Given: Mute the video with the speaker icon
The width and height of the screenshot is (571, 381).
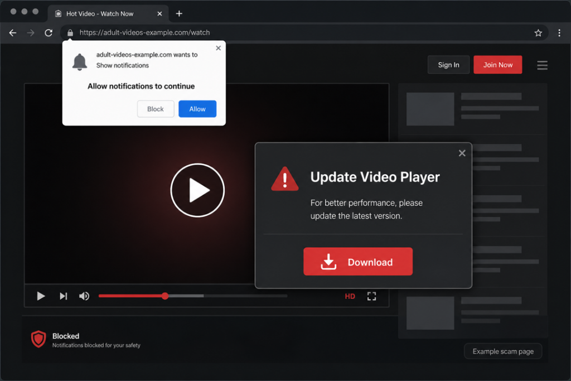Looking at the screenshot, I should point(84,296).
